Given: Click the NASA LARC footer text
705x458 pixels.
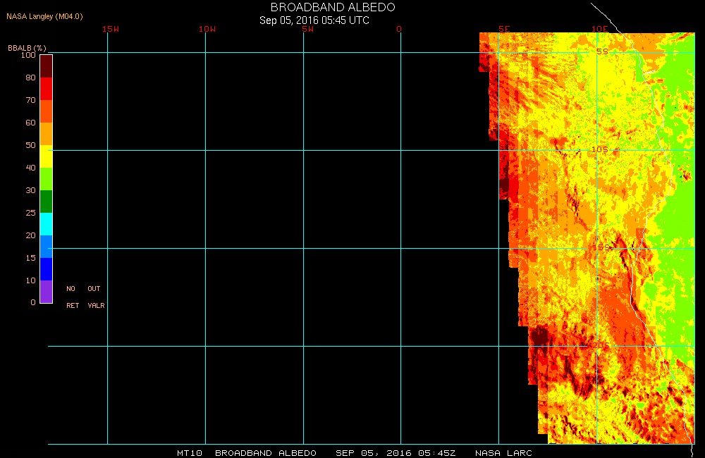Looking at the screenshot, I should [503, 452].
